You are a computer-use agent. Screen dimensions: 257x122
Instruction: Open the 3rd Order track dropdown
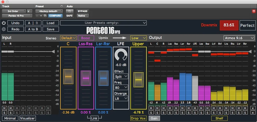click(14, 11)
